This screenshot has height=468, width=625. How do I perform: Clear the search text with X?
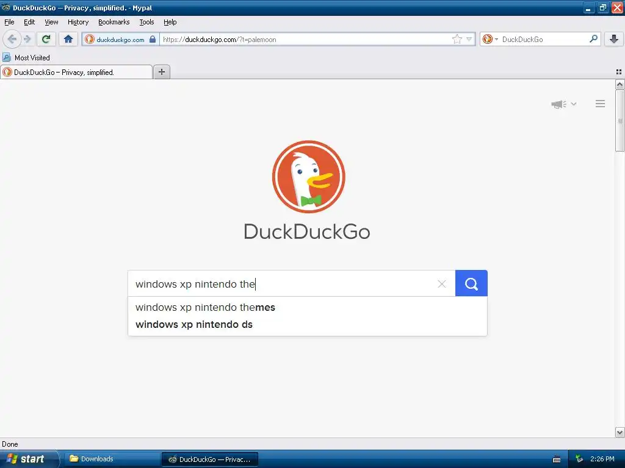(x=442, y=284)
